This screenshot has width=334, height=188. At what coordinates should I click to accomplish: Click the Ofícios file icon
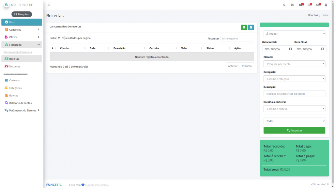(7, 37)
